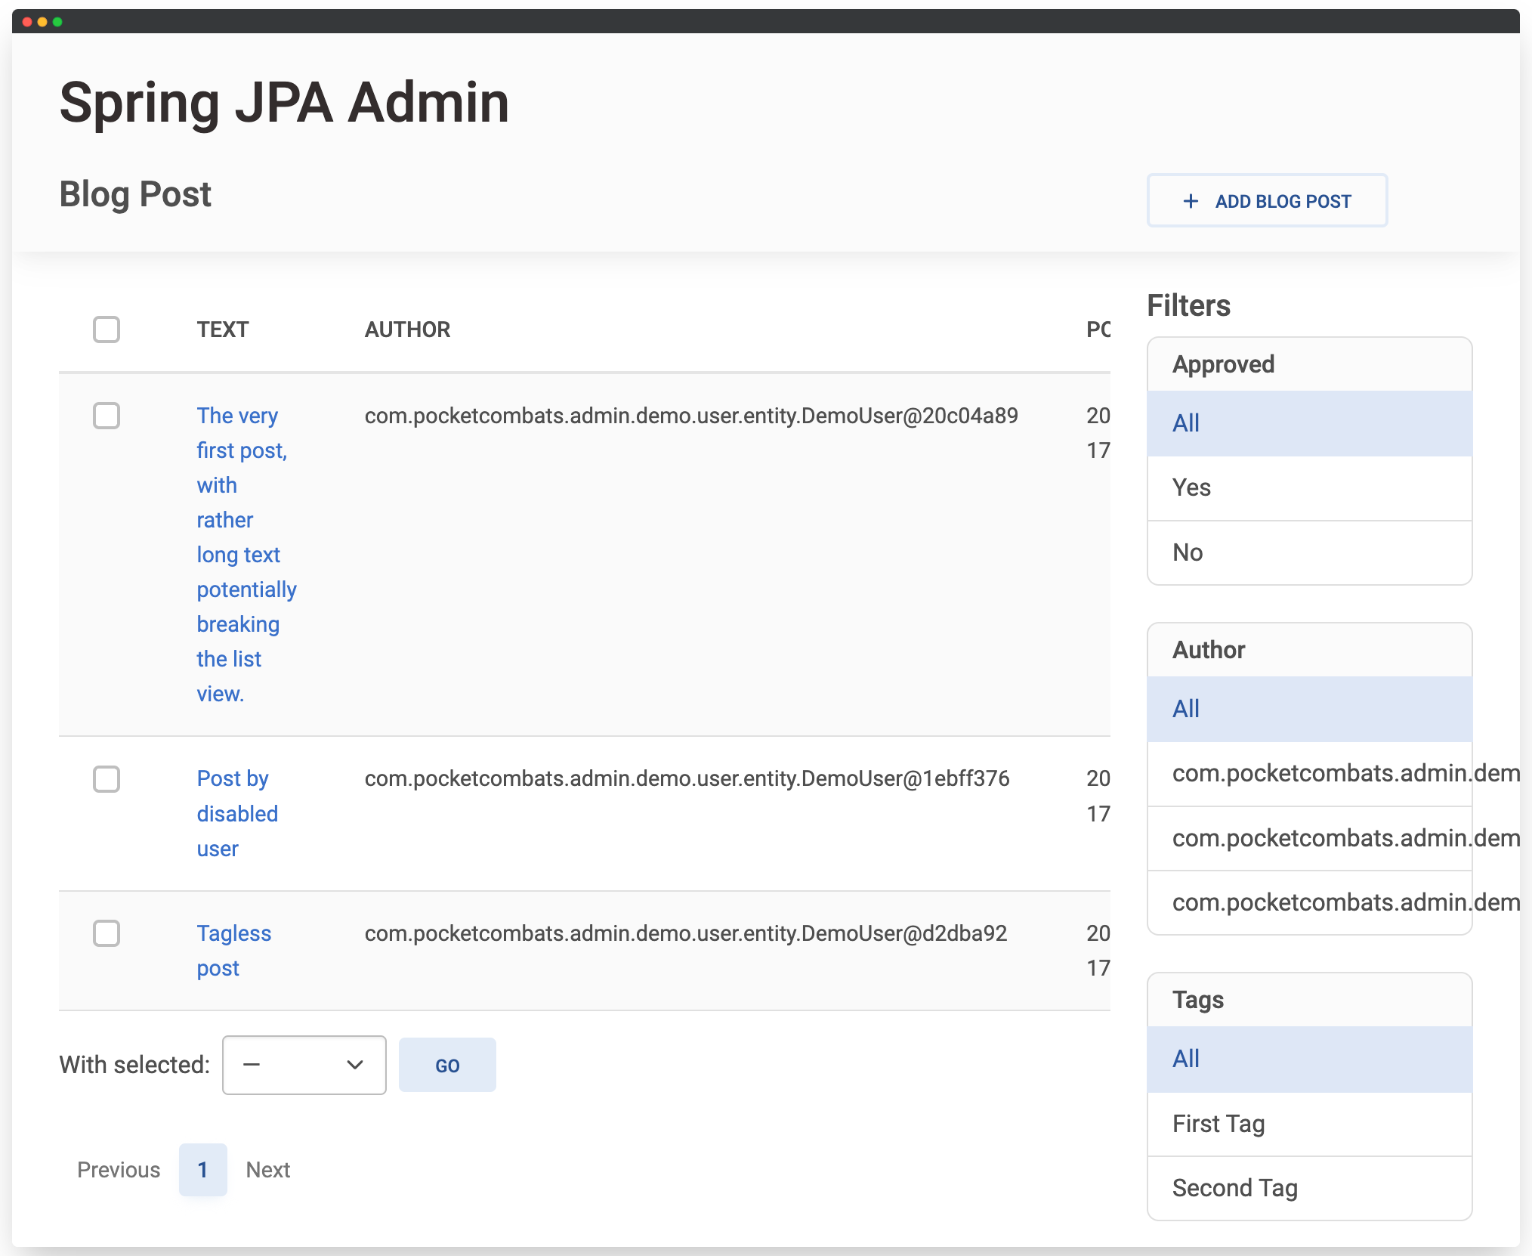Open the 'Post by disabled user' link
The width and height of the screenshot is (1532, 1256).
(x=237, y=814)
